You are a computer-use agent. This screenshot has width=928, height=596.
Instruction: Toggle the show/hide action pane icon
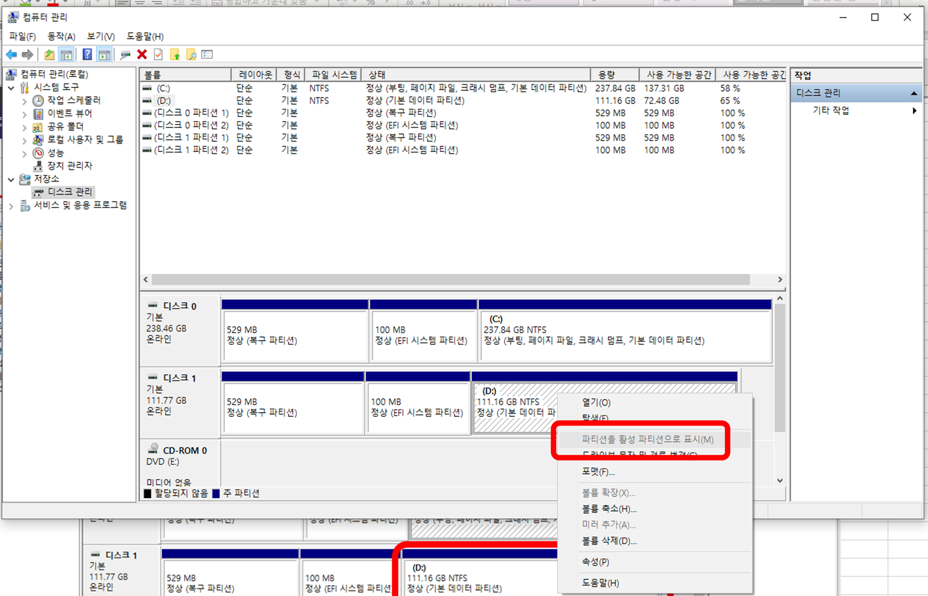[104, 55]
